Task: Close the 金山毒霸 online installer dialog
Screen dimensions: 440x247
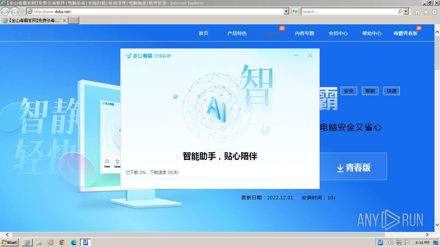Action: [310, 56]
